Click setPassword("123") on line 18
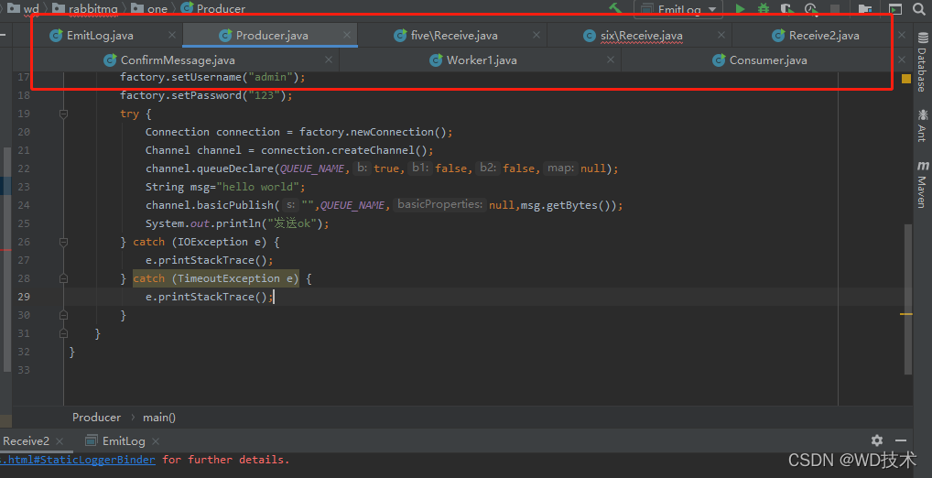This screenshot has height=478, width=932. pos(206,95)
